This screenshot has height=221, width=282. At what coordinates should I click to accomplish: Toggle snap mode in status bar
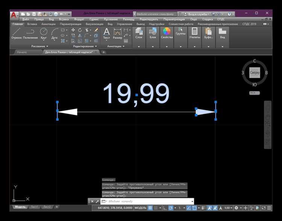[x=156, y=208]
